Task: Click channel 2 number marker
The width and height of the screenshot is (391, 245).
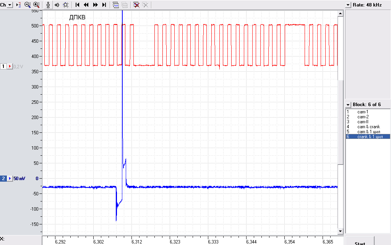Action: [x=3, y=179]
